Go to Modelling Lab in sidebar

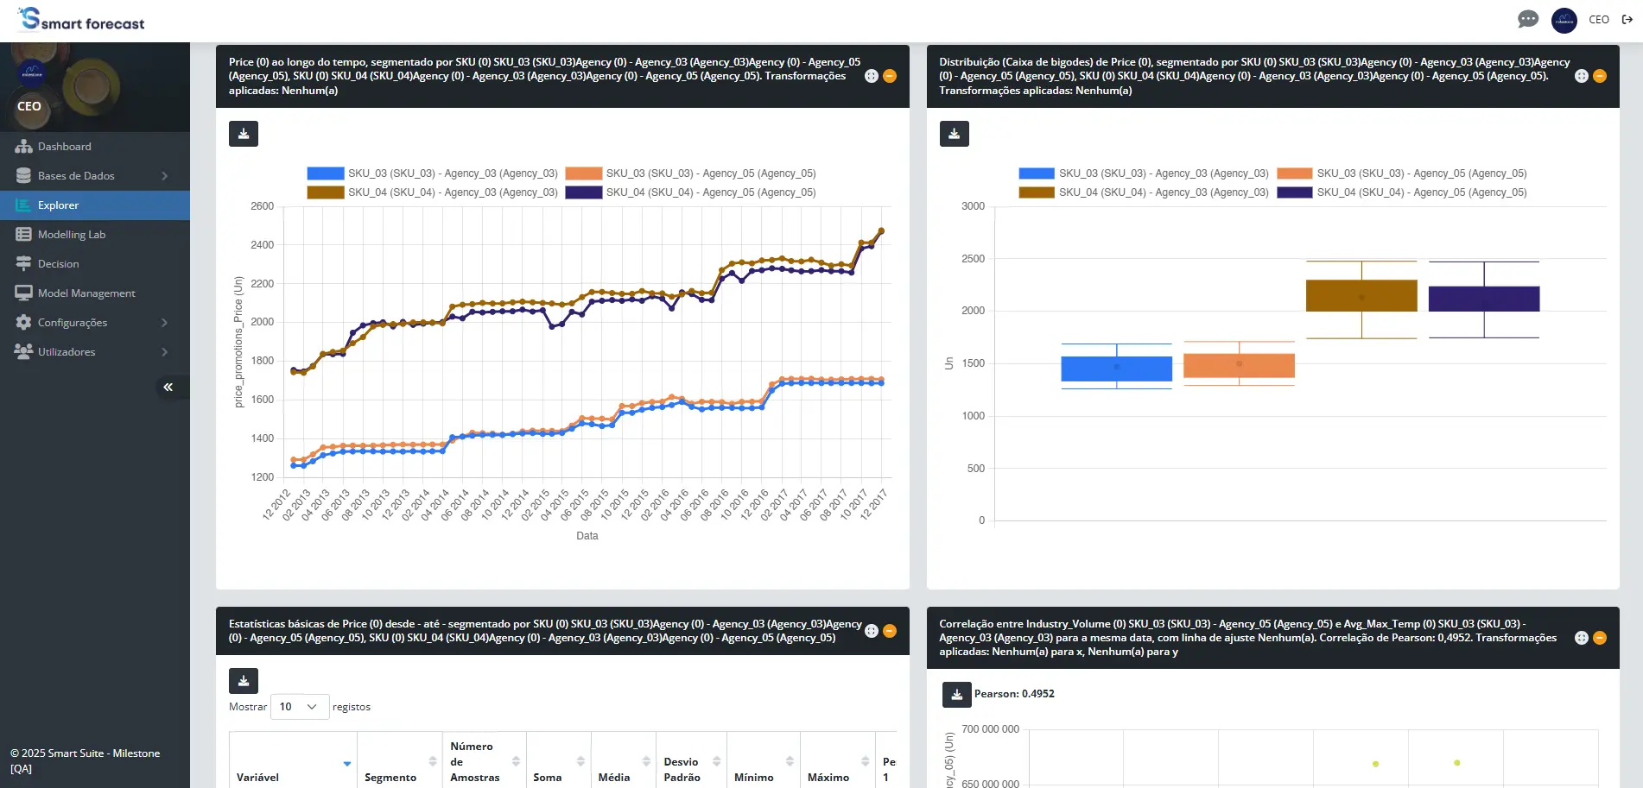[72, 235]
